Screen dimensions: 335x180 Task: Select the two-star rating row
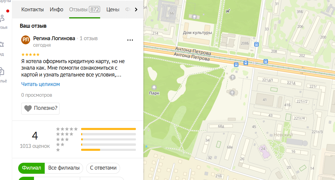(96, 145)
